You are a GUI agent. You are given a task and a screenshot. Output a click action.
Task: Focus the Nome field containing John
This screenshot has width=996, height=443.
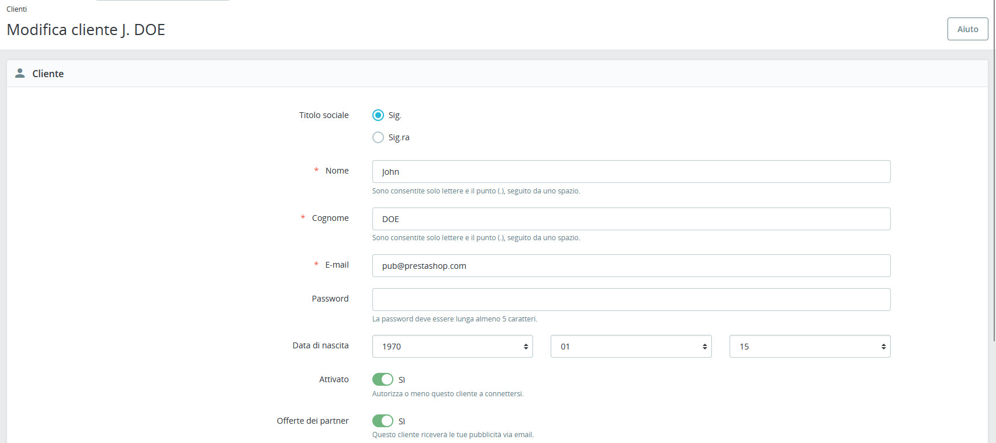coord(631,171)
